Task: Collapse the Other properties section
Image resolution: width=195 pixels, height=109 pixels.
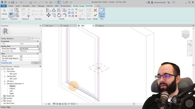Action: 38,54
